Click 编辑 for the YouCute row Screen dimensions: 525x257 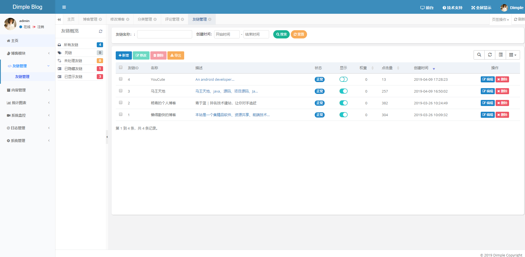point(488,79)
